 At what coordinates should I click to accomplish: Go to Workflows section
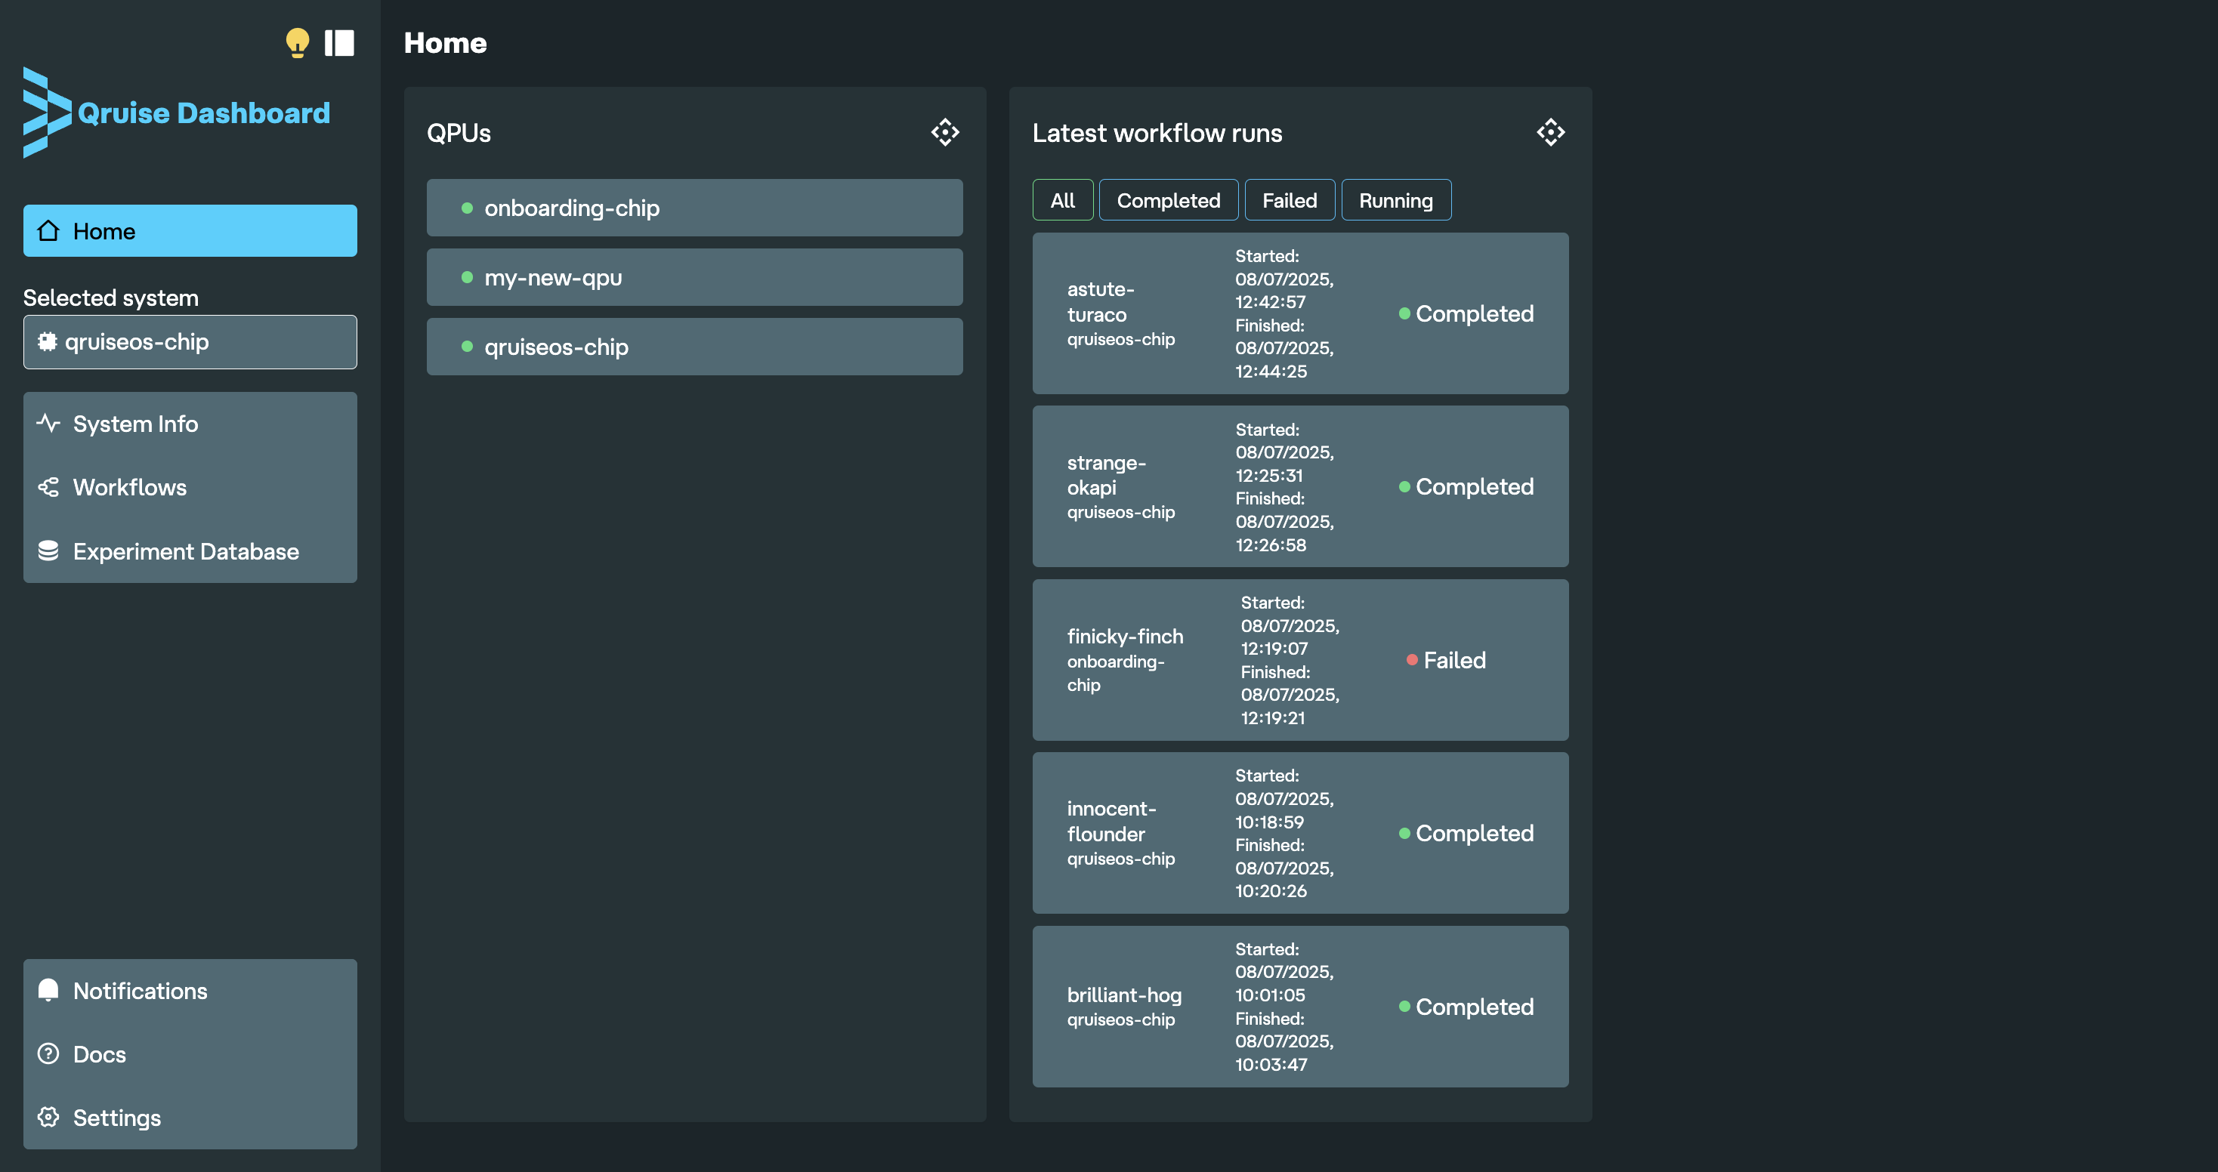pos(129,487)
